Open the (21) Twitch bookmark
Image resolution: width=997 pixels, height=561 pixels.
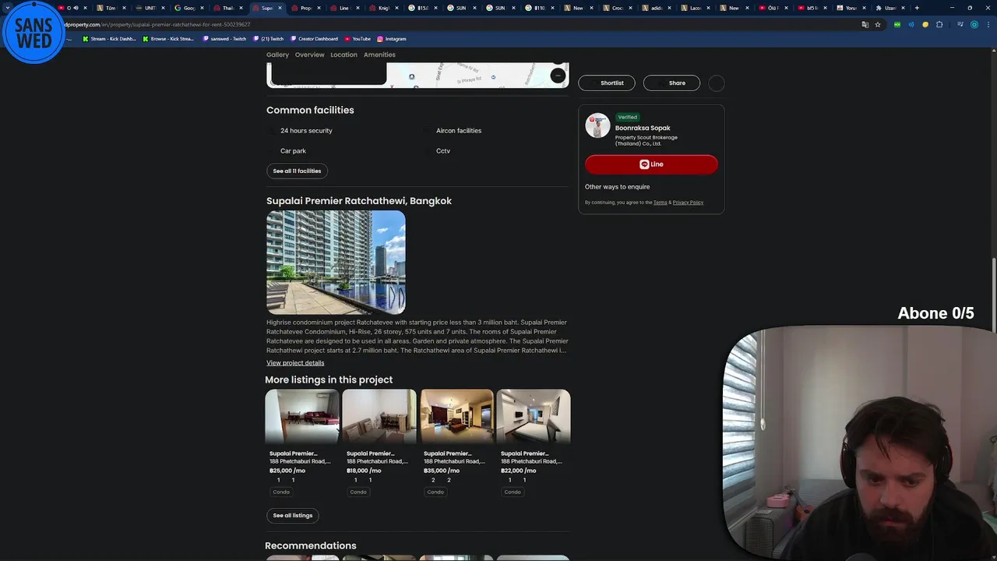coord(268,38)
